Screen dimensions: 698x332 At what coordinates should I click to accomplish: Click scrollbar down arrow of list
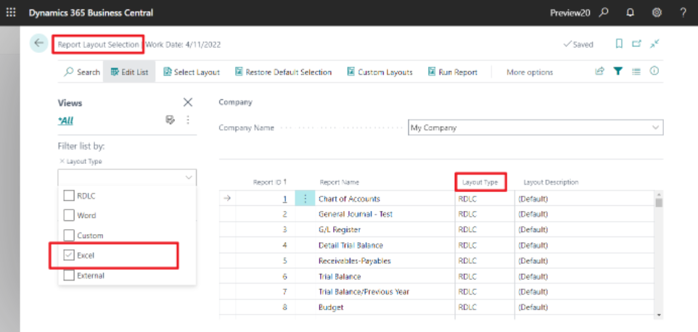tap(659, 315)
